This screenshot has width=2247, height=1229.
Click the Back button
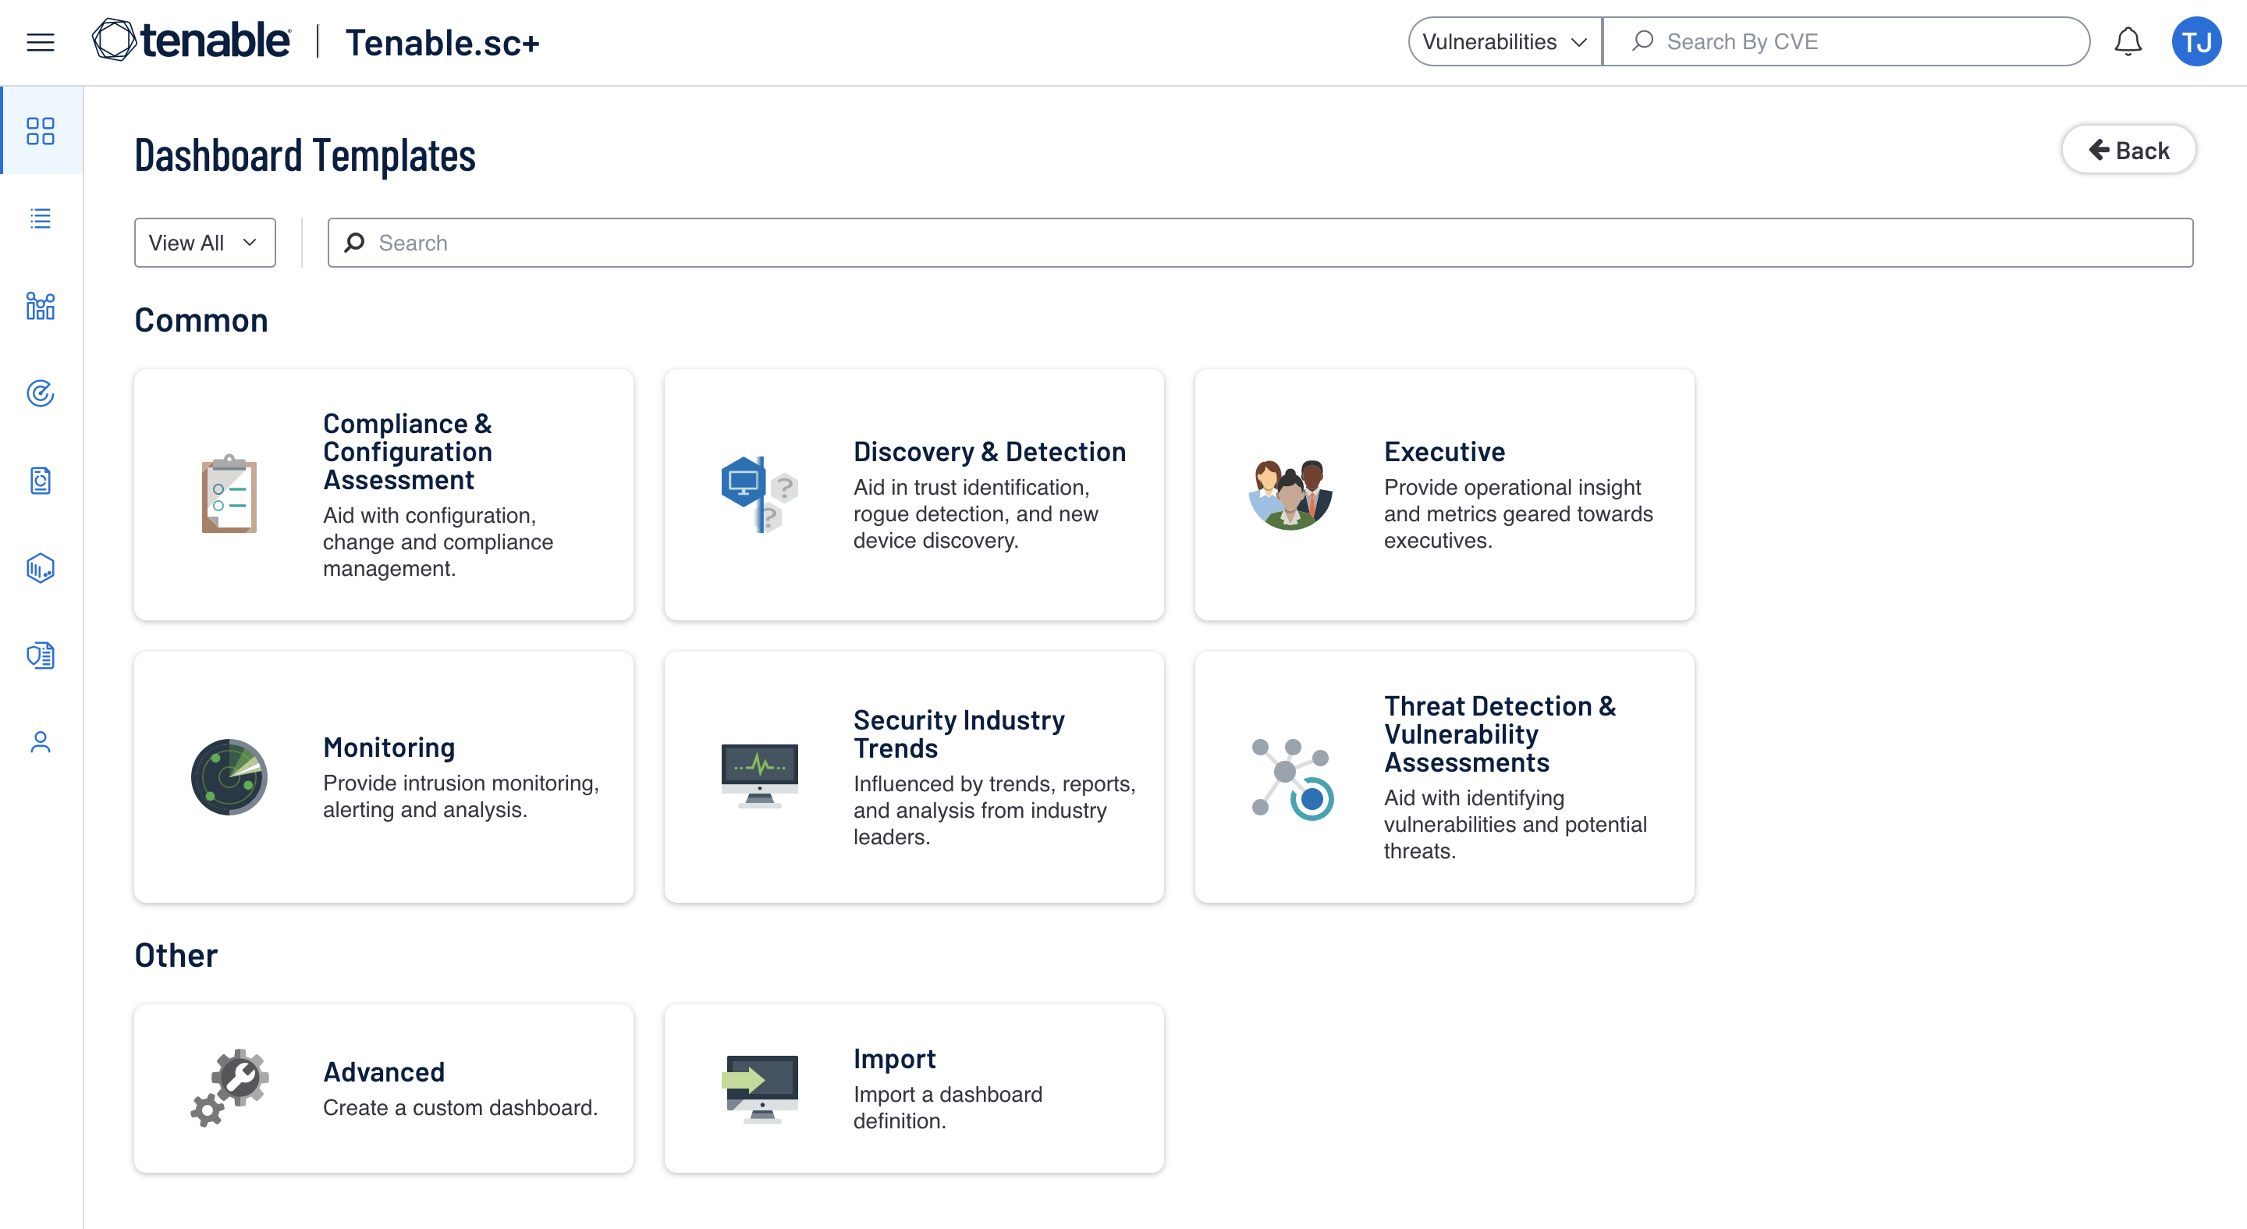click(2128, 150)
